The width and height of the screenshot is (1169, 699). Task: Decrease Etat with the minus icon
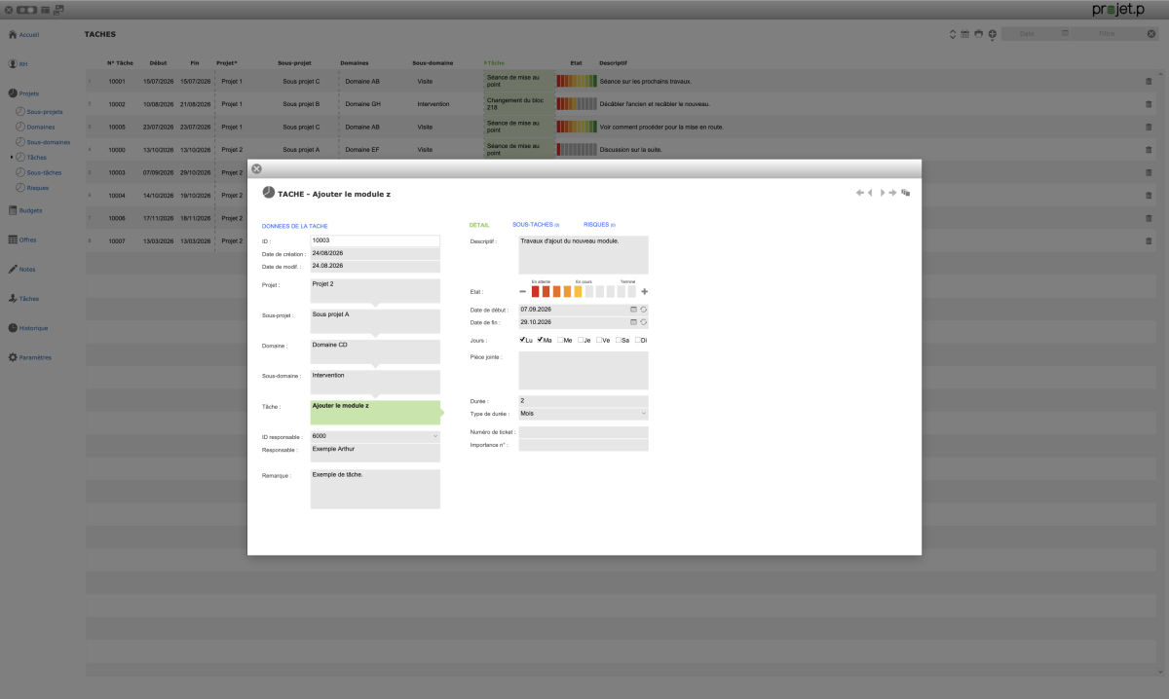point(522,291)
